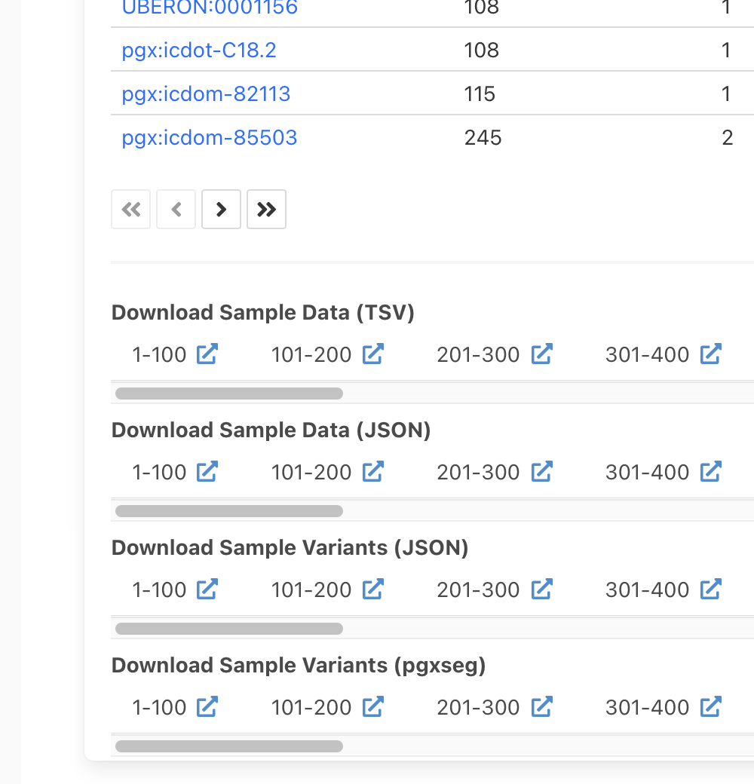
Task: Open the pgx:icdot-C18.2 link
Action: (x=199, y=50)
